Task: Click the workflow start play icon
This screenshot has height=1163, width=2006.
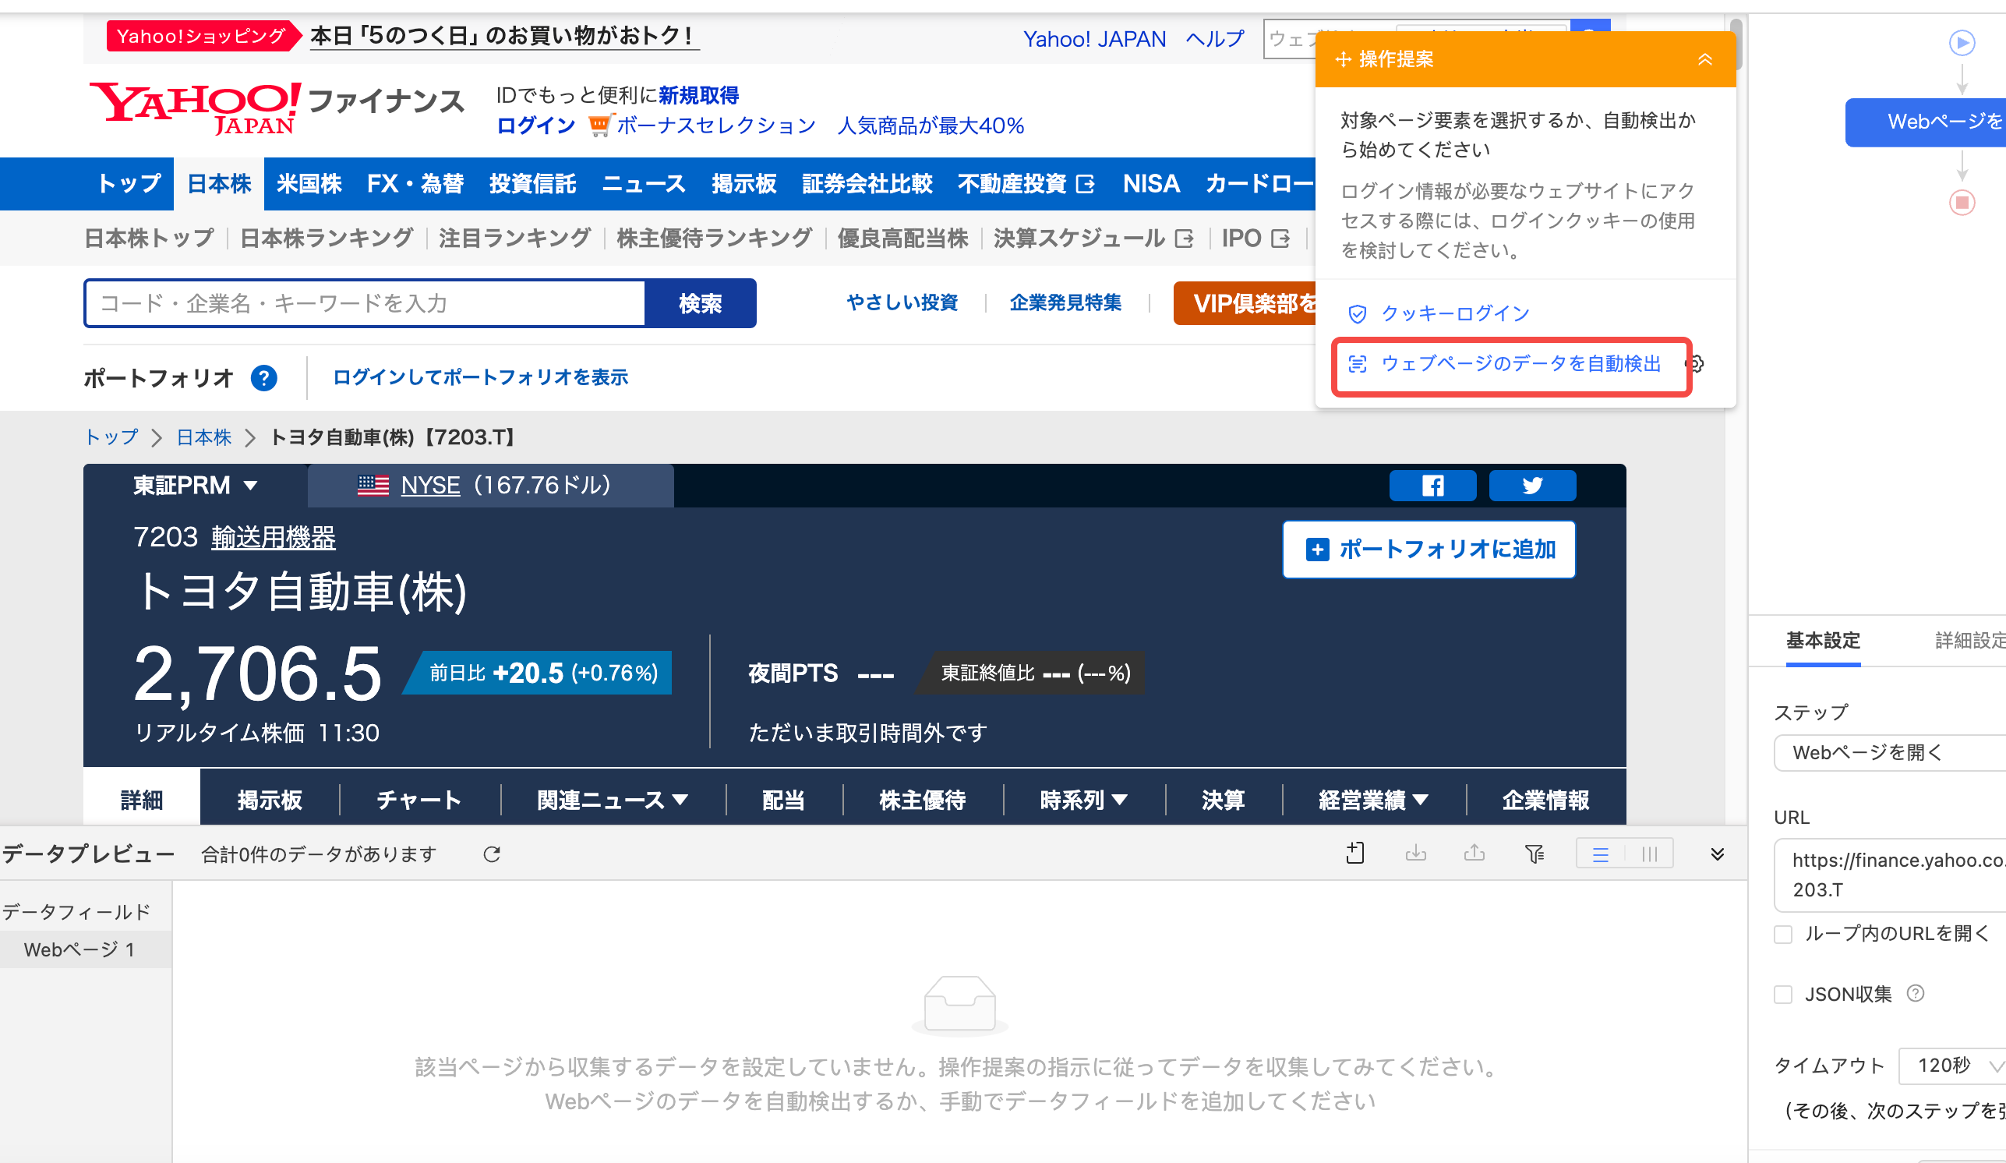Action: point(1962,42)
